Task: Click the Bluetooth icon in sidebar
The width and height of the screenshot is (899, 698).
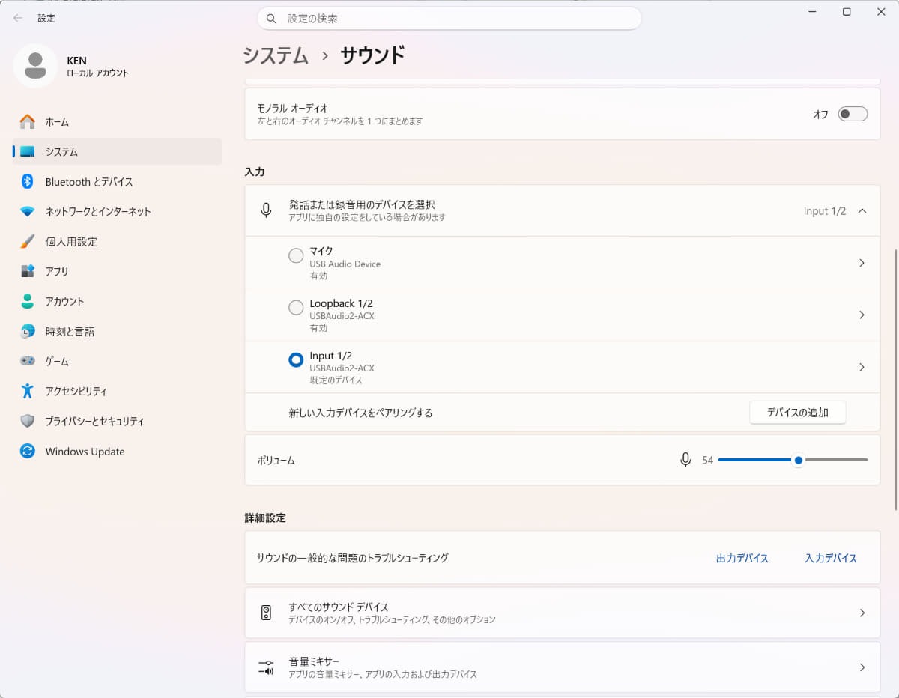Action: tap(28, 181)
